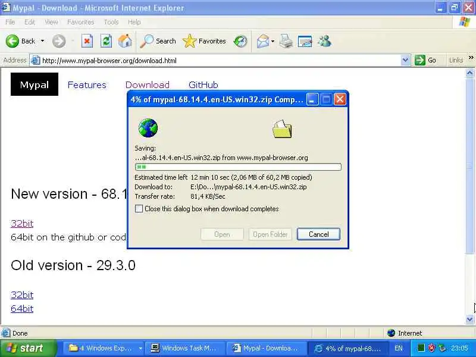Screen dimensions: 476x357
Task: Click the 4% of mypal taskbar button
Action: (x=348, y=348)
